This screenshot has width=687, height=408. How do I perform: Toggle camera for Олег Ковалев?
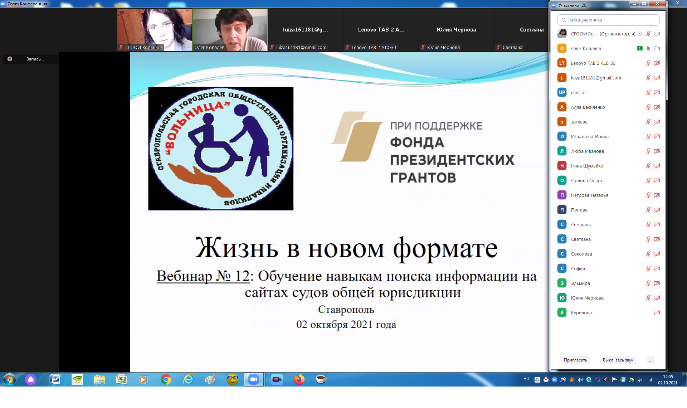coord(657,48)
